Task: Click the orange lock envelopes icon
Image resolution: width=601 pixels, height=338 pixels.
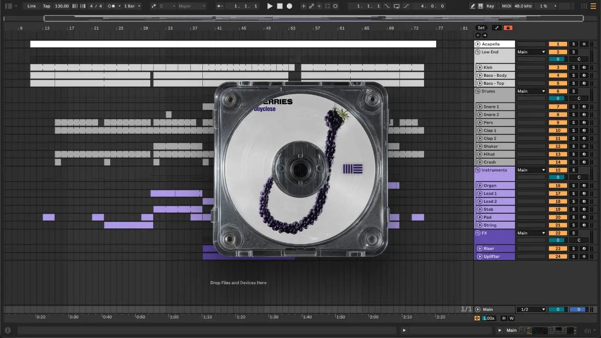Action: [x=508, y=28]
